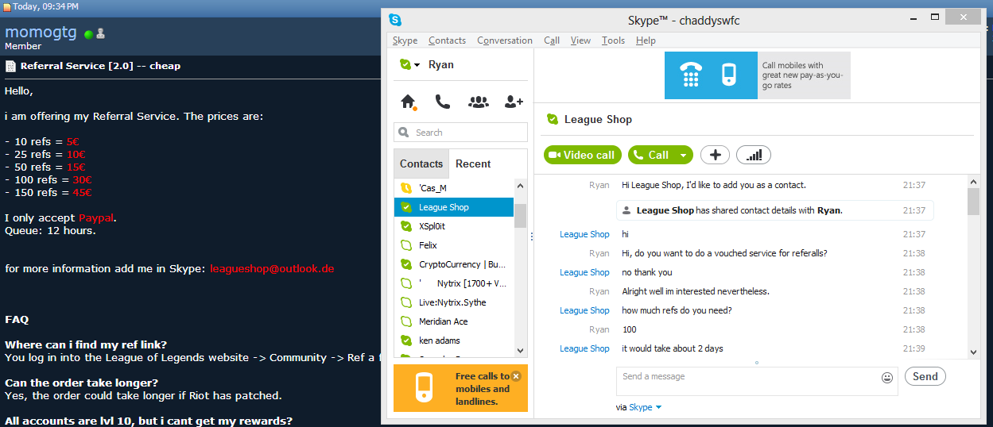Select the ken adams contact

pyautogui.click(x=454, y=340)
